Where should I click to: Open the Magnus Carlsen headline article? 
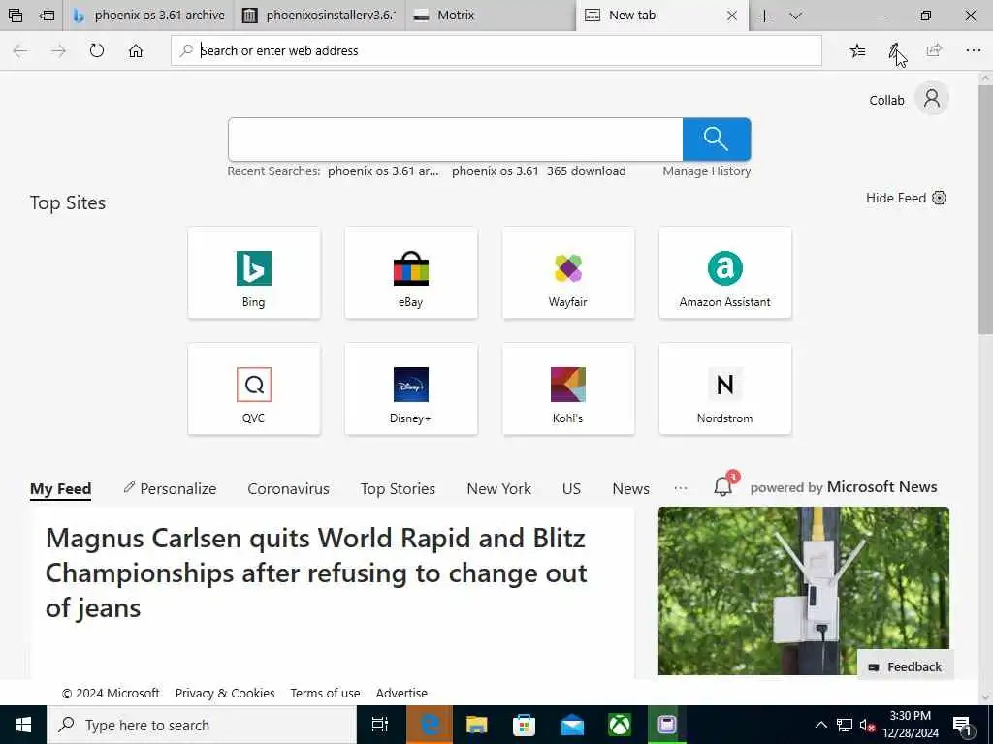pos(317,573)
